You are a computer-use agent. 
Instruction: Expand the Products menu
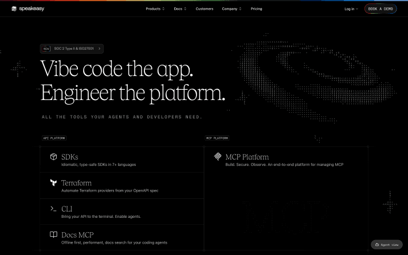click(155, 9)
